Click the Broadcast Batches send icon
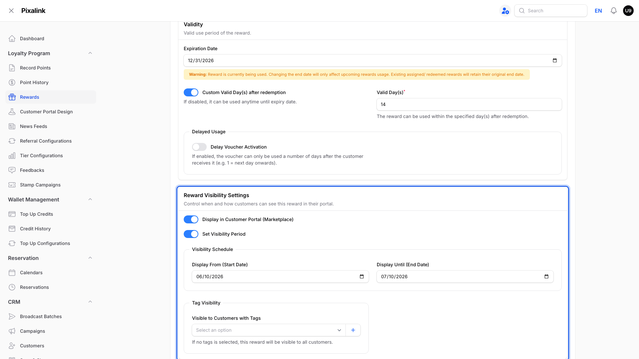Image resolution: width=639 pixels, height=359 pixels. 12,316
